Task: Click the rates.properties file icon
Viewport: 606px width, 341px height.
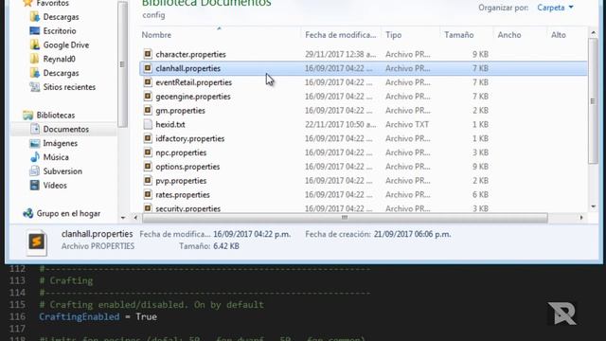Action: coord(148,194)
